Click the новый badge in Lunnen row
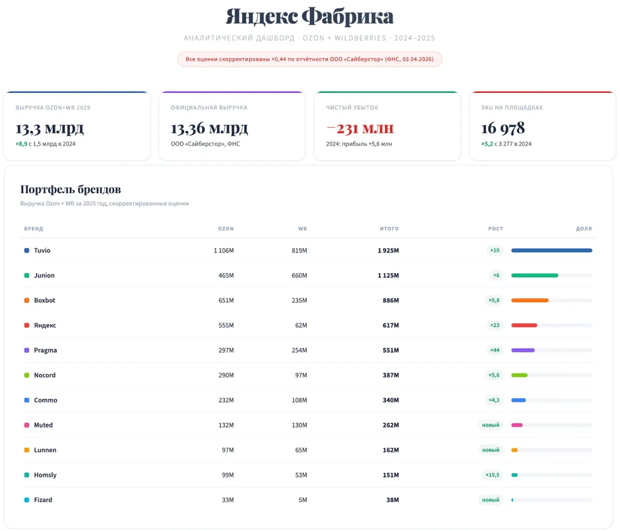This screenshot has width=620, height=531. pos(490,450)
